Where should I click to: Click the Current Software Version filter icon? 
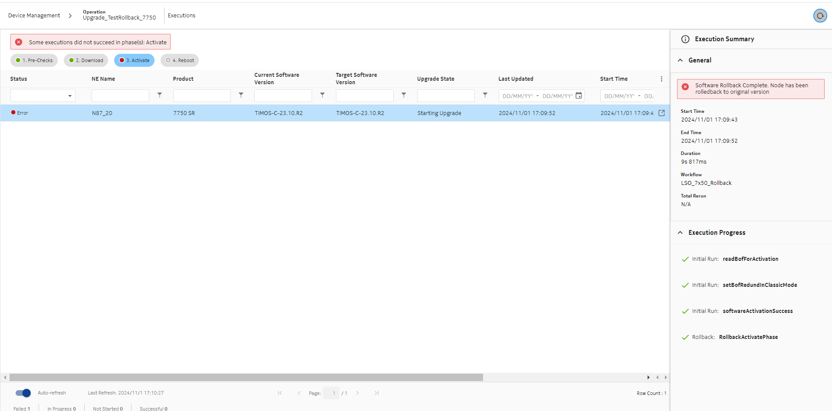pos(322,95)
